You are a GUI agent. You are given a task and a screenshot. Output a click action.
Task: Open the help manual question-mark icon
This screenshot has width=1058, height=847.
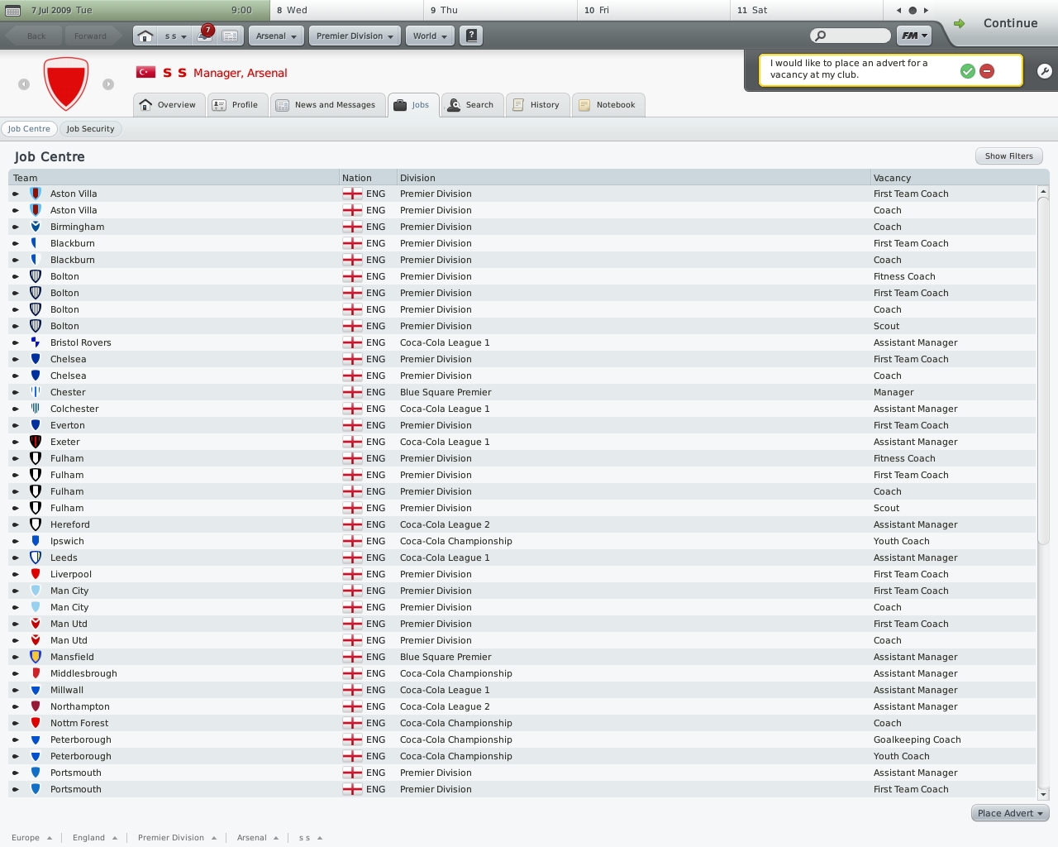[471, 36]
